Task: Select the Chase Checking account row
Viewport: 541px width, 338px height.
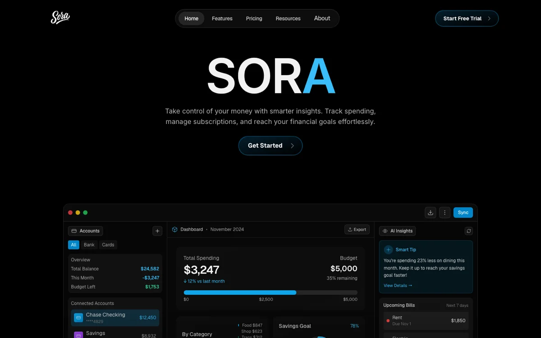Action: [x=115, y=317]
